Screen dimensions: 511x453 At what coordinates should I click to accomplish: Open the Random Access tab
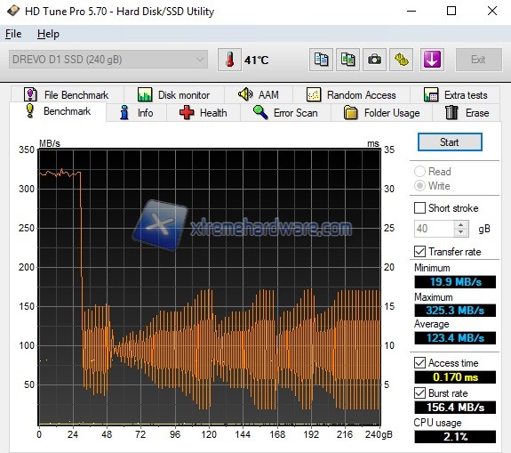tap(351, 95)
